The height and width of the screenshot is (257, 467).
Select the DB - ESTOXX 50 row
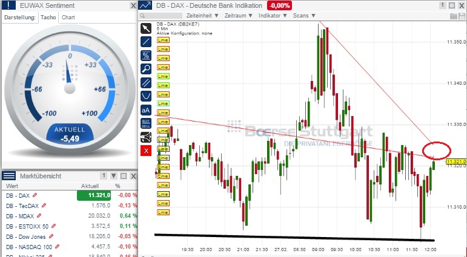70,226
